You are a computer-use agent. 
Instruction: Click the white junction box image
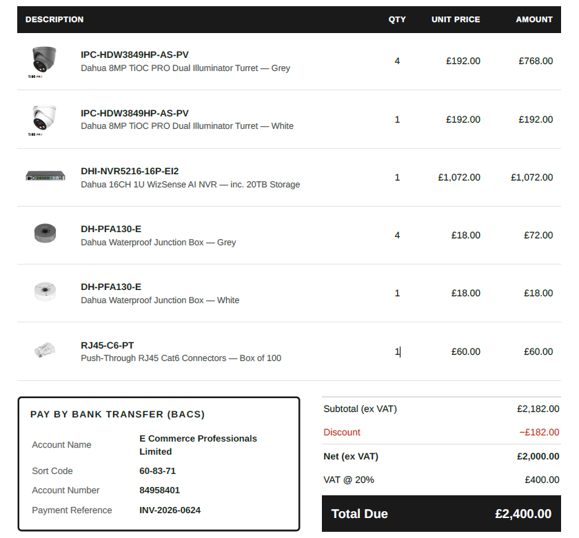click(45, 291)
